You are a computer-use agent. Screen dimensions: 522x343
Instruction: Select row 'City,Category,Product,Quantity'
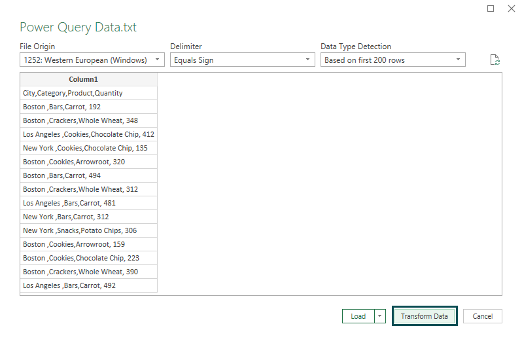pyautogui.click(x=88, y=93)
